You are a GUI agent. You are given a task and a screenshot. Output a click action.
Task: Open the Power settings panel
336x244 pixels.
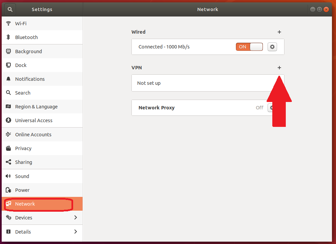point(22,190)
